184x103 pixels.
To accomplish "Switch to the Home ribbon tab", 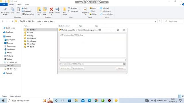I will pos(11,5).
